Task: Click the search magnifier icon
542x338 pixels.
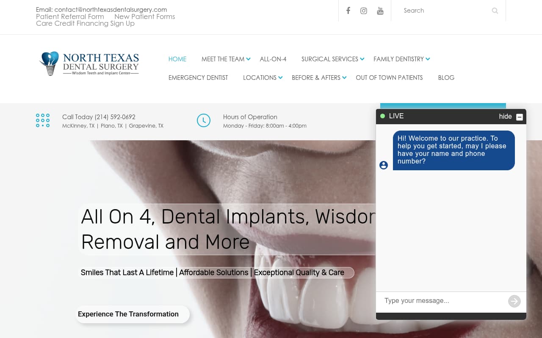Action: 495,11
